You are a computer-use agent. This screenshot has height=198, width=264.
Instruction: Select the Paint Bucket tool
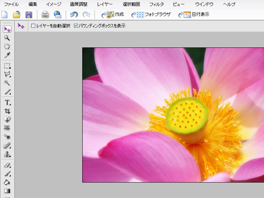7,182
